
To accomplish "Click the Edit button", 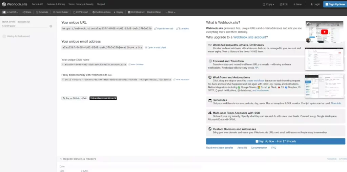I will (x=284, y=4).
